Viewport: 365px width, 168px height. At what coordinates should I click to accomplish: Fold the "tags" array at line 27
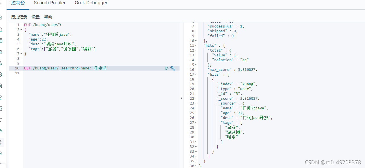196,123
